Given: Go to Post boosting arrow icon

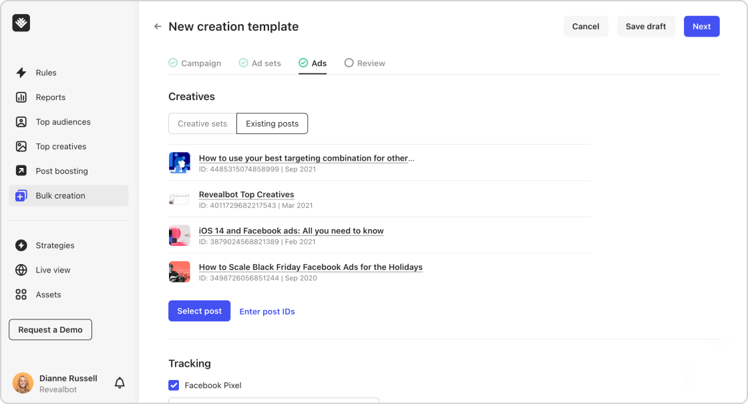Looking at the screenshot, I should pyautogui.click(x=21, y=171).
